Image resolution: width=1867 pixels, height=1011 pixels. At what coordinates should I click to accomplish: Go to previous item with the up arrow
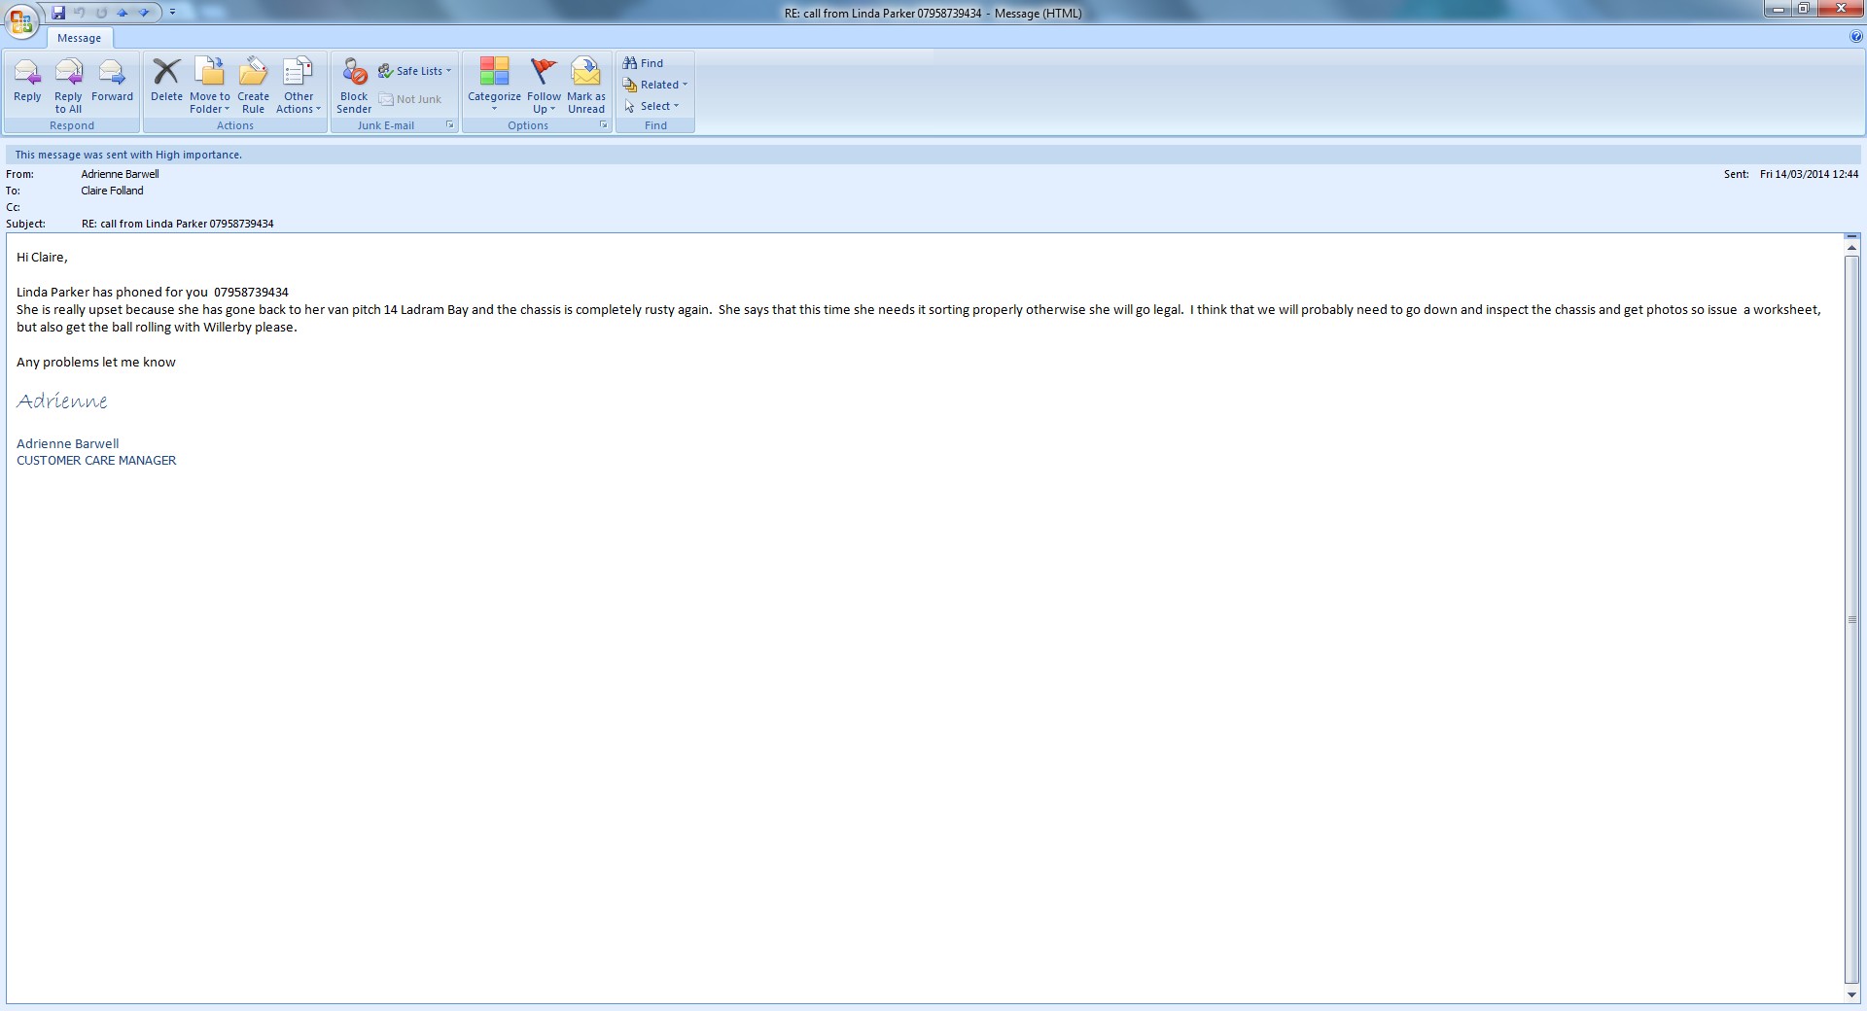click(x=123, y=13)
